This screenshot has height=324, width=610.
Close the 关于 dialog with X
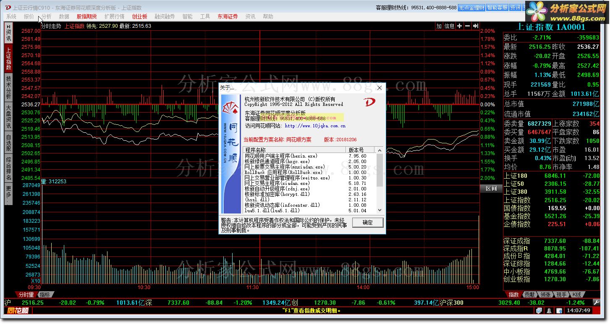[x=379, y=88]
